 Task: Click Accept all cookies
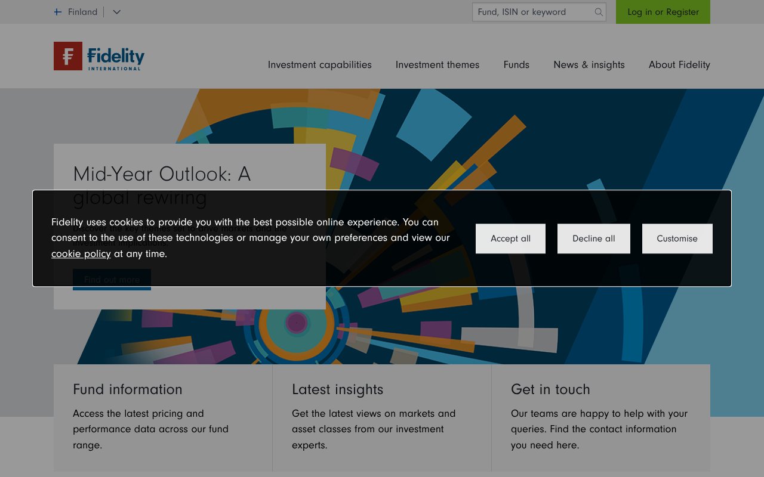510,238
